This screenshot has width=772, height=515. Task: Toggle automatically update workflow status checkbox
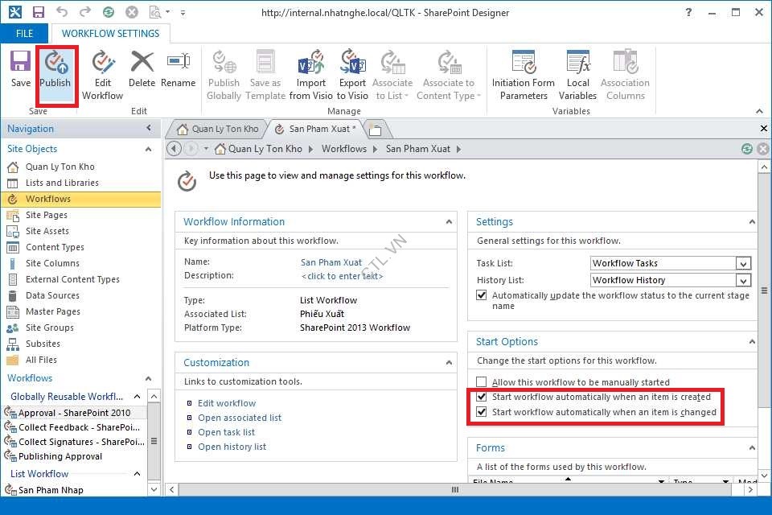(x=482, y=296)
